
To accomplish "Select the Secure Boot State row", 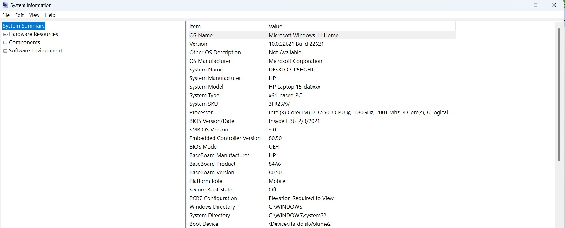I will 321,190.
